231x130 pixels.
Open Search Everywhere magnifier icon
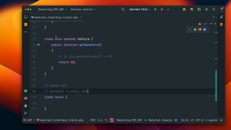click(x=214, y=9)
